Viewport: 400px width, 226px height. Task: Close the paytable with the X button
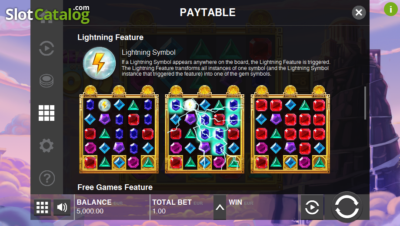point(359,12)
